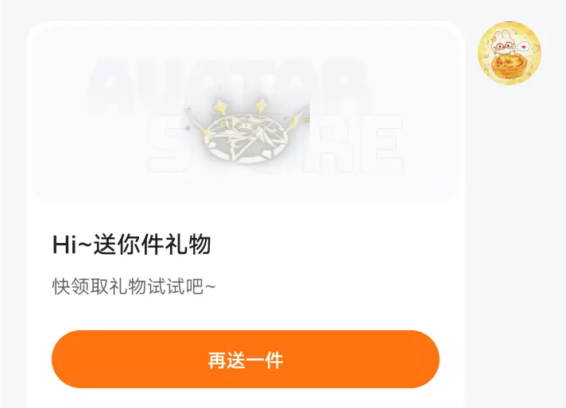Image resolution: width=566 pixels, height=408 pixels.
Task: Click the orange 再送一件 button
Action: [x=246, y=360]
